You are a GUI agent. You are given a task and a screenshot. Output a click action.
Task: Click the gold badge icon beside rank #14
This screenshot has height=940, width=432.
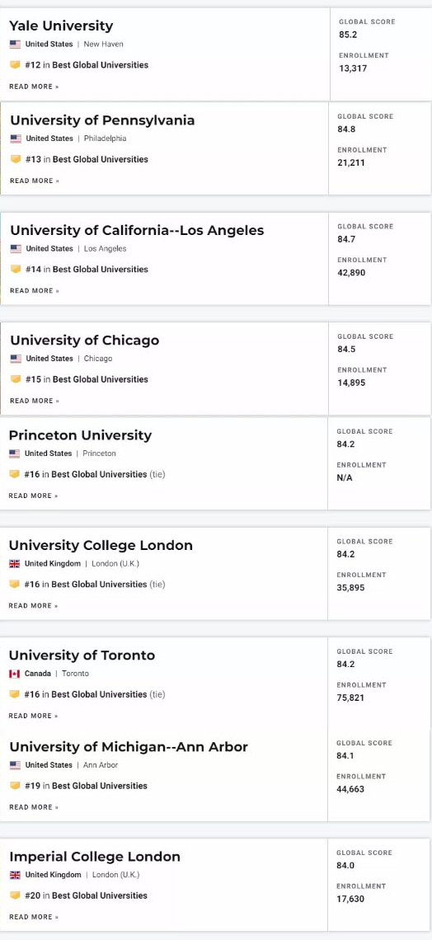click(x=16, y=269)
